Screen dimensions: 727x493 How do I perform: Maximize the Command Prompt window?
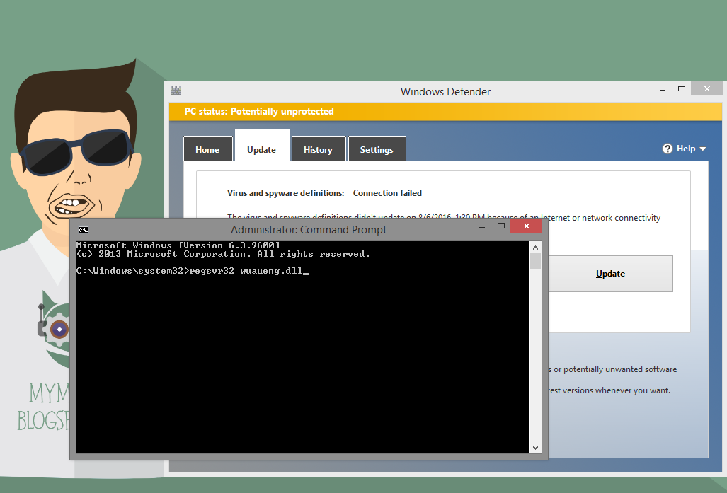(x=501, y=226)
